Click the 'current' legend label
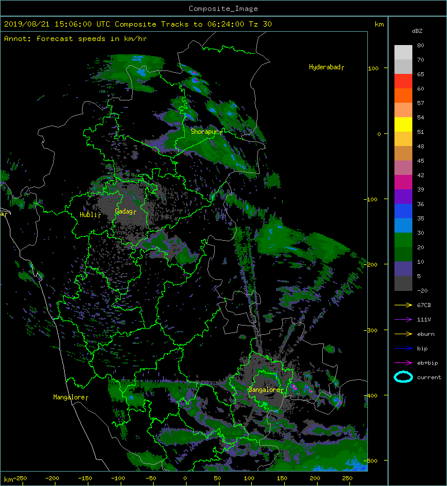Viewport: 447px width, 486px height. [429, 377]
